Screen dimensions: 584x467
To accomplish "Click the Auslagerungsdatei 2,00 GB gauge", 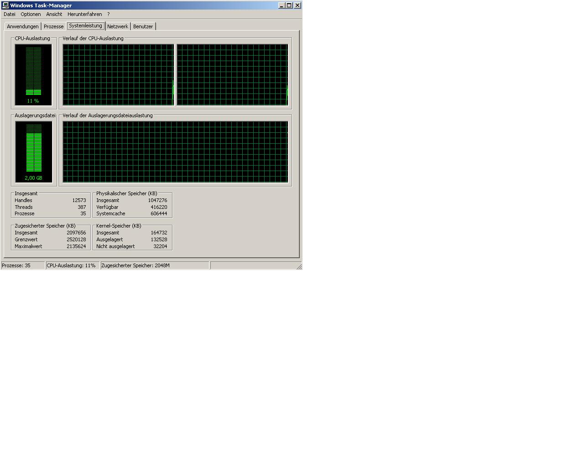I will (34, 152).
